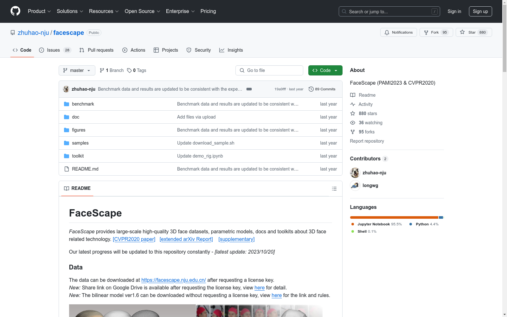Screen dimensions: 507x317
Task: Open the Contributors section link
Action: pyautogui.click(x=369, y=158)
